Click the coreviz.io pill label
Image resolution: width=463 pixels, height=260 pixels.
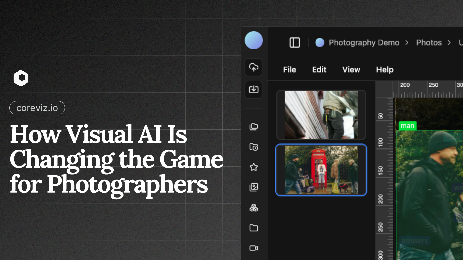pos(37,108)
